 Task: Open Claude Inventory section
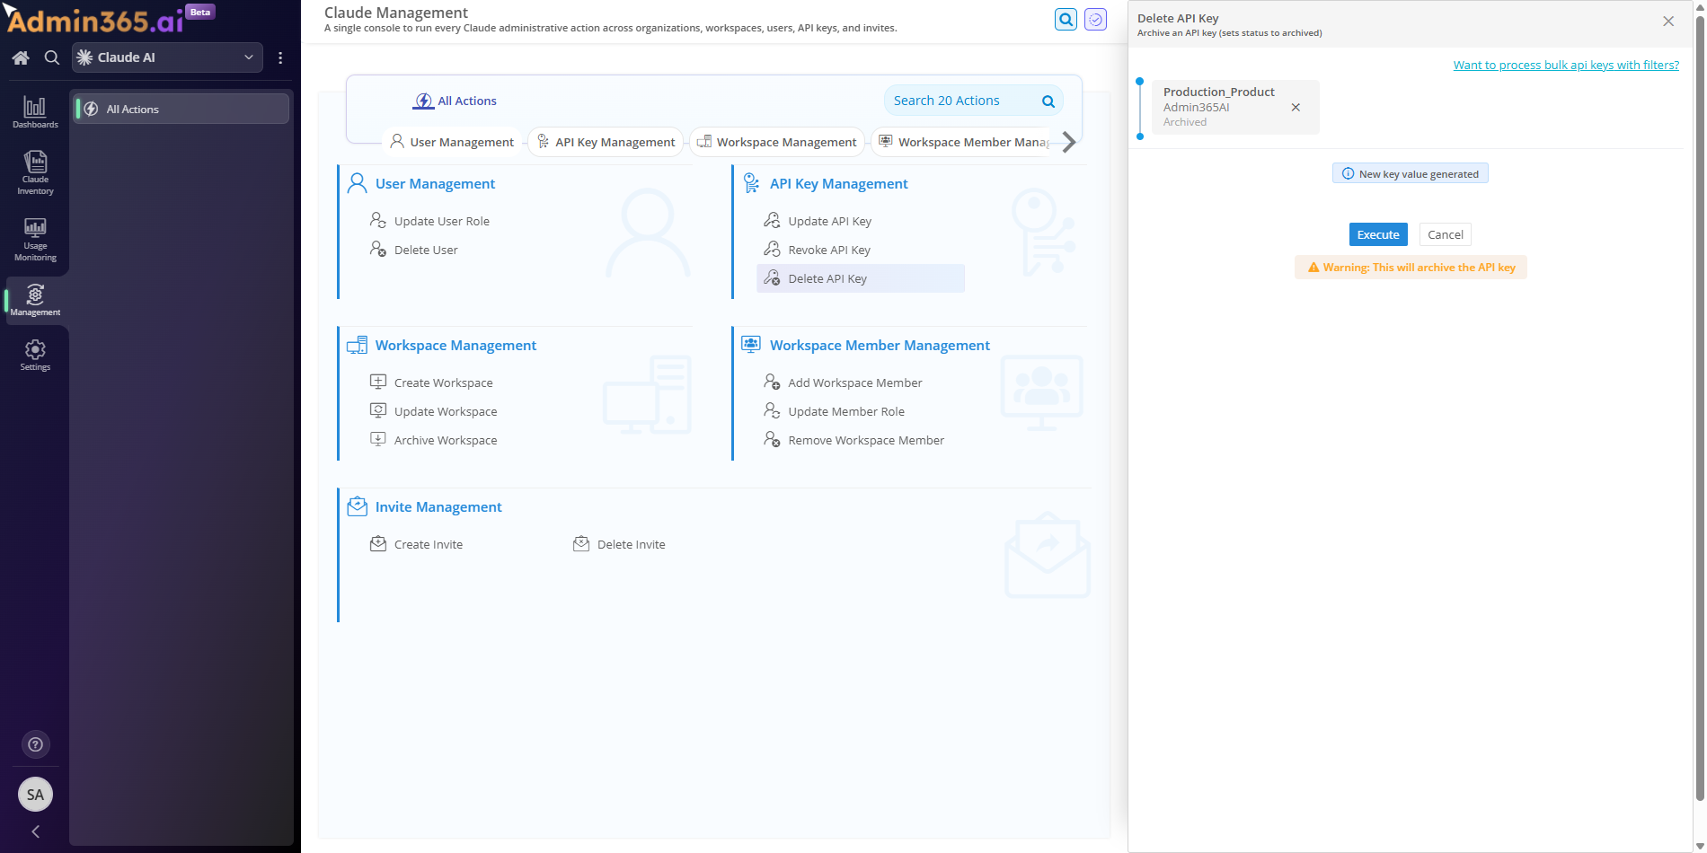pyautogui.click(x=35, y=172)
